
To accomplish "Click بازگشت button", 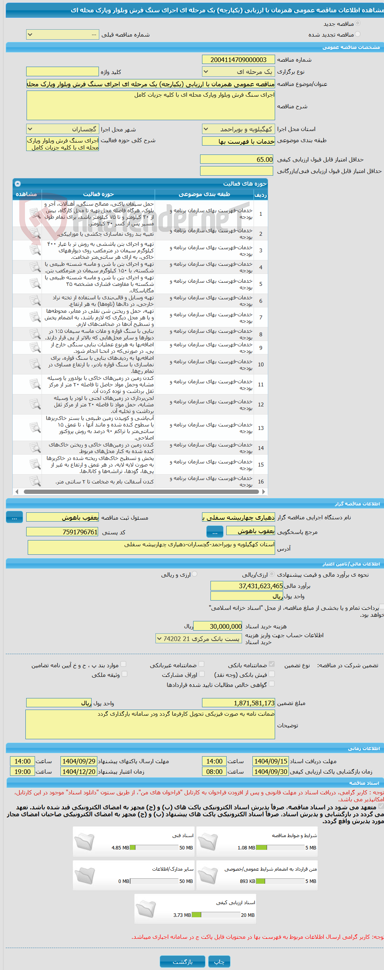I will pos(183,962).
